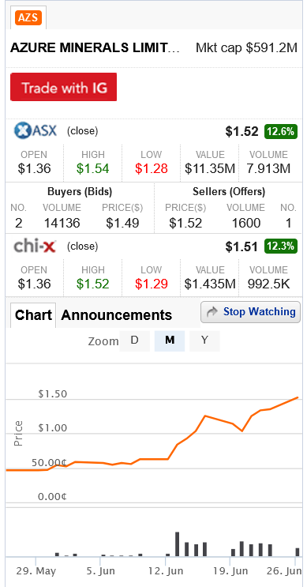
Task: Click the Stop Watching button
Action: (x=250, y=312)
